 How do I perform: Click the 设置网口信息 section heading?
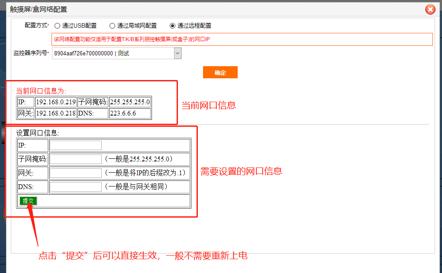tap(38, 133)
